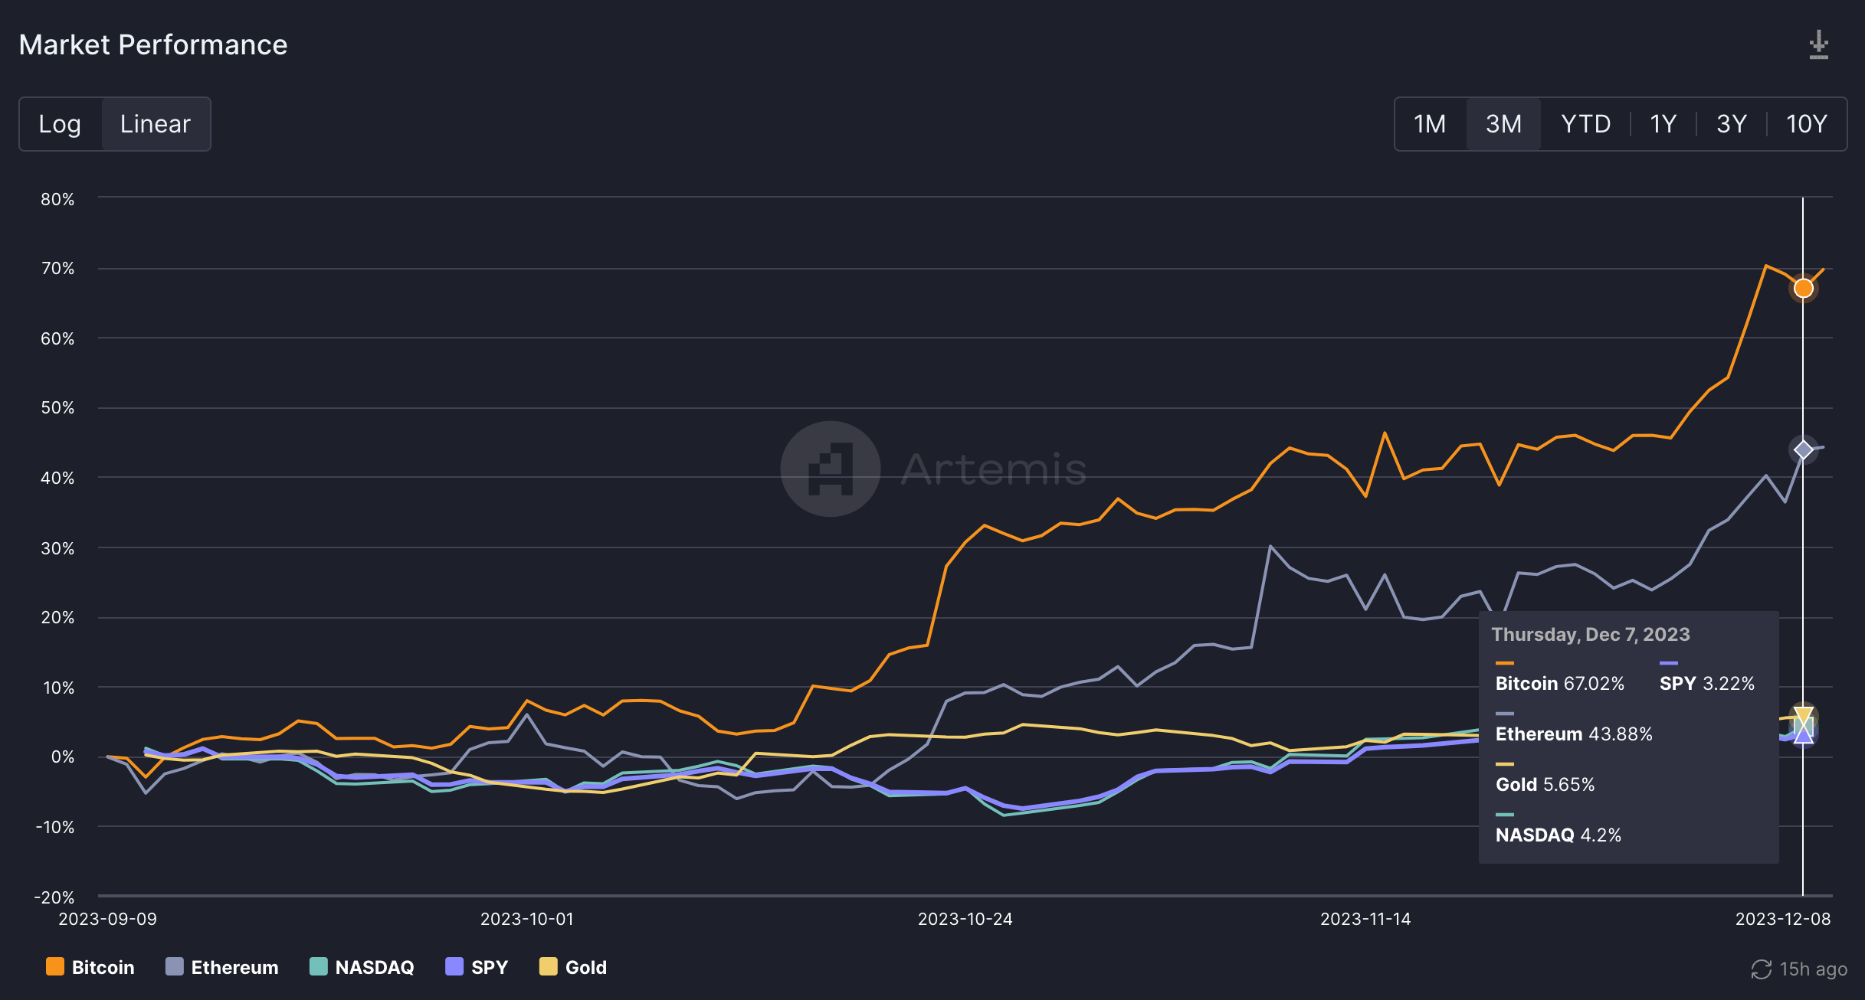Click the 2023-12-08 x-axis date label
Screen dimensions: 1865x1000
(1783, 919)
